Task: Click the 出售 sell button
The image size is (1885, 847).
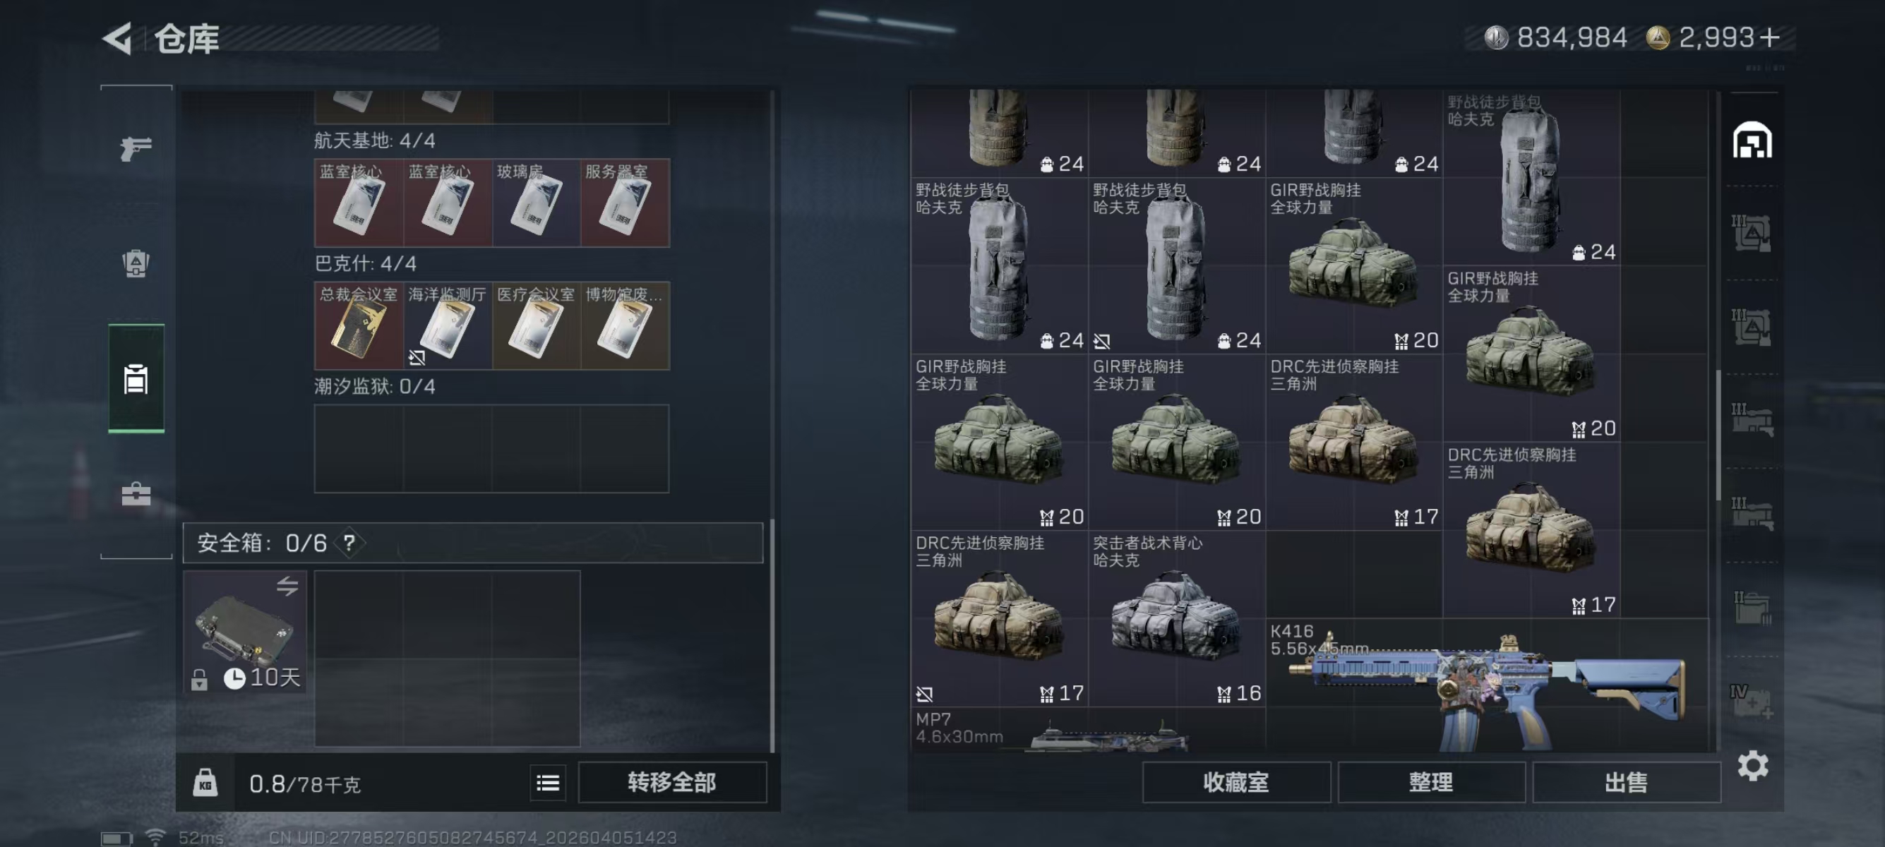Action: point(1626,783)
